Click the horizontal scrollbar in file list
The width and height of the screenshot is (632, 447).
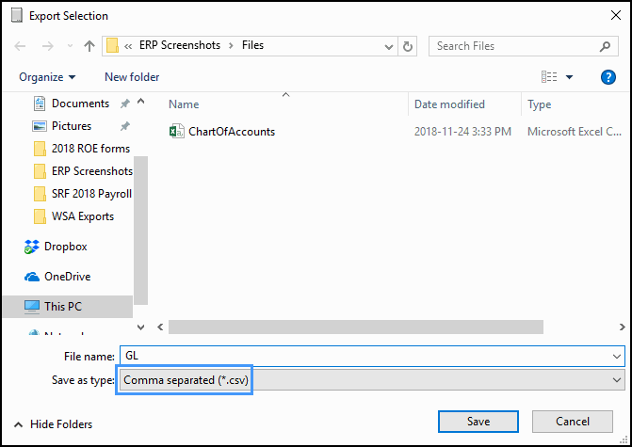[x=356, y=327]
